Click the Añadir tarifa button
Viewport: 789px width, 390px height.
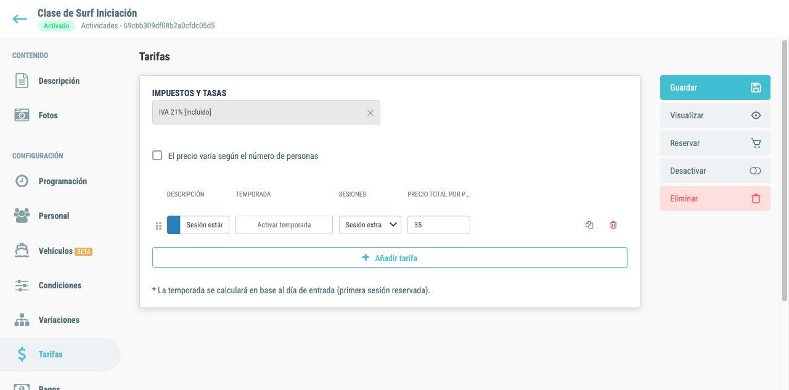(390, 258)
